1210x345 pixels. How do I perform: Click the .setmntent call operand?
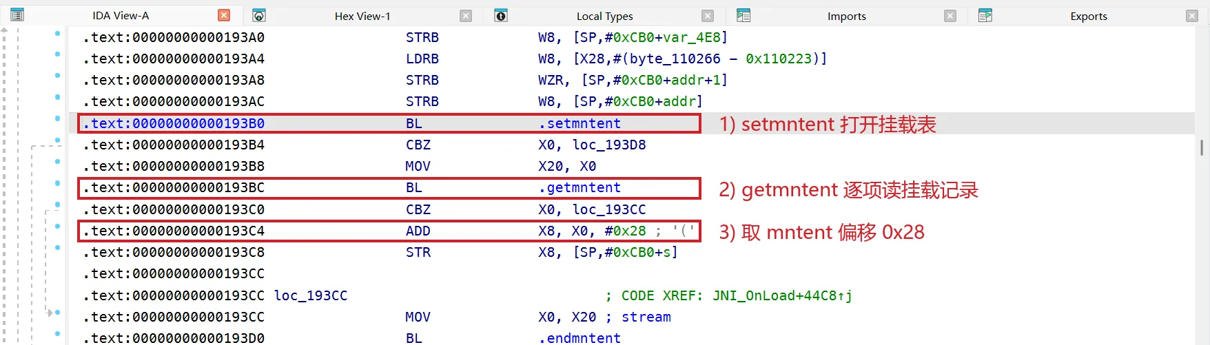coord(580,123)
